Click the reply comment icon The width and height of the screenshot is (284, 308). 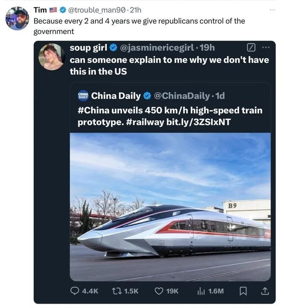74,291
